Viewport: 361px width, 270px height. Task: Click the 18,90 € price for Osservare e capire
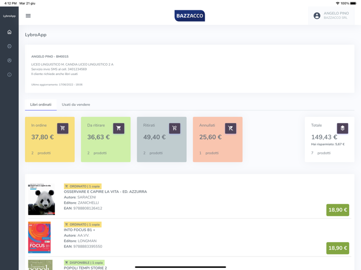[x=338, y=210]
